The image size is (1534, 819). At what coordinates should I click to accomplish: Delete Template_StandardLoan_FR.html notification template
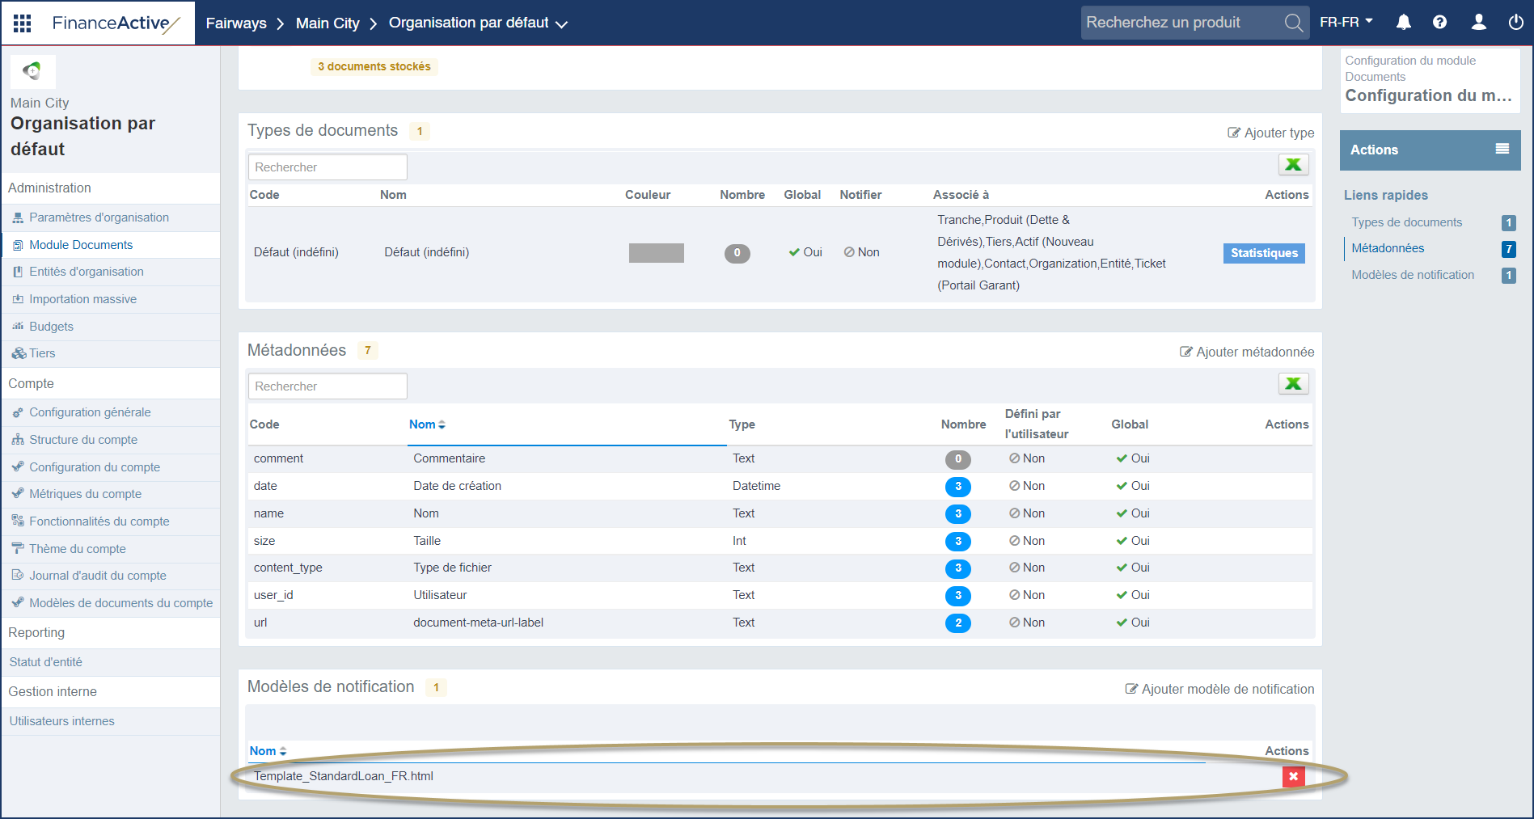click(x=1293, y=777)
